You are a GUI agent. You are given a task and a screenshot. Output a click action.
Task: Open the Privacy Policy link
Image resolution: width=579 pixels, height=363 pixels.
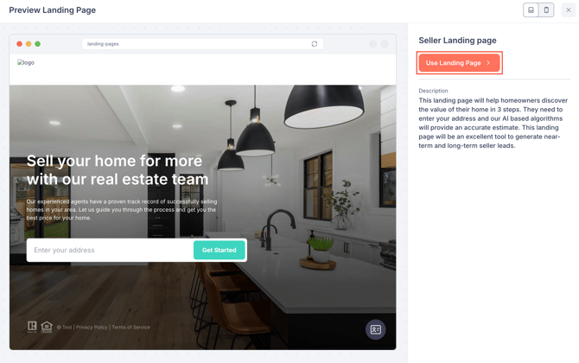tap(92, 328)
